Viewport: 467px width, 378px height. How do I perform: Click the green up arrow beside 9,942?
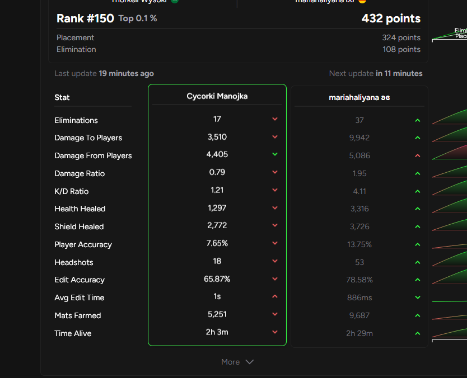pyautogui.click(x=418, y=138)
